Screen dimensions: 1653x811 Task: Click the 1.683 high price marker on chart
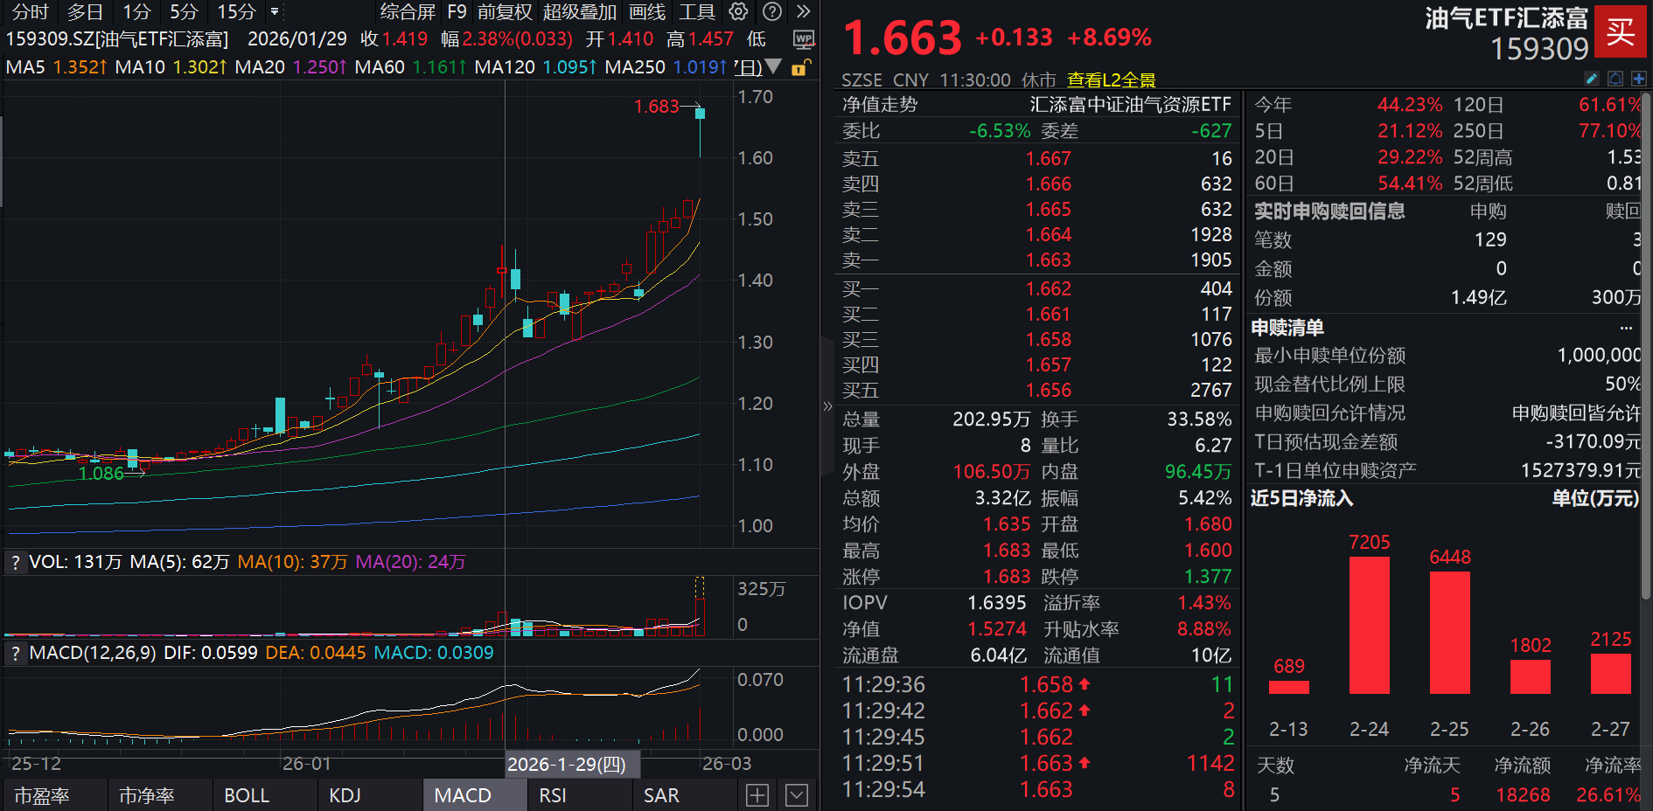click(x=656, y=107)
